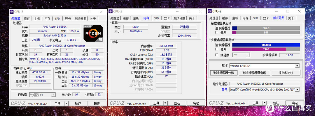Click reference score bar showing 557
Screen dimensions: 315x116
[x=266, y=33]
